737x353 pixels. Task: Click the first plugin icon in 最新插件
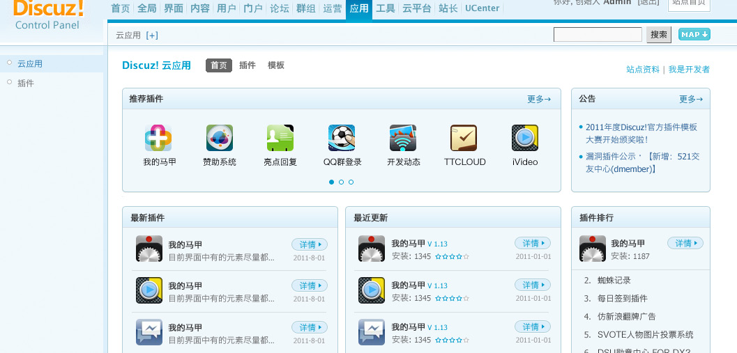(x=149, y=249)
